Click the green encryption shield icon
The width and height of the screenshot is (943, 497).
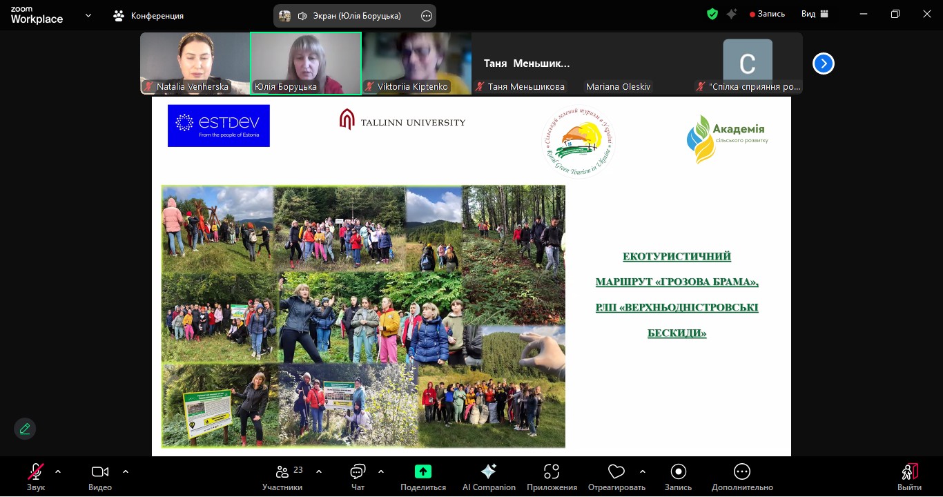[x=712, y=14]
